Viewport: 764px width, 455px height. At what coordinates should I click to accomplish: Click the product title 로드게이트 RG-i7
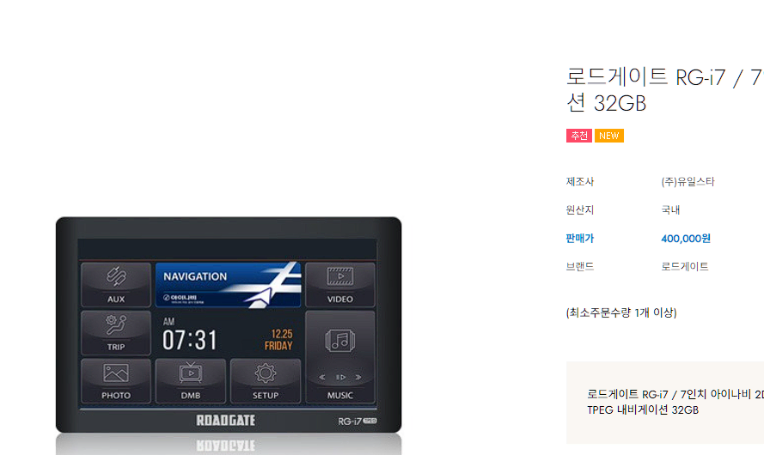[663, 89]
